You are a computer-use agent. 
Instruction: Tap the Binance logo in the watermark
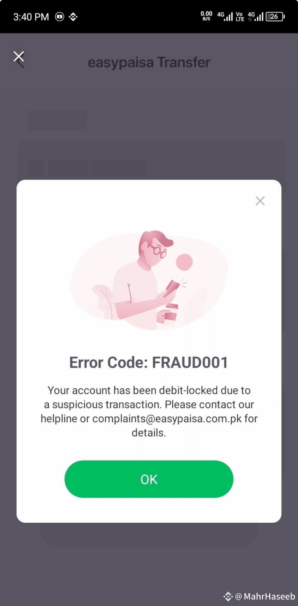228,597
